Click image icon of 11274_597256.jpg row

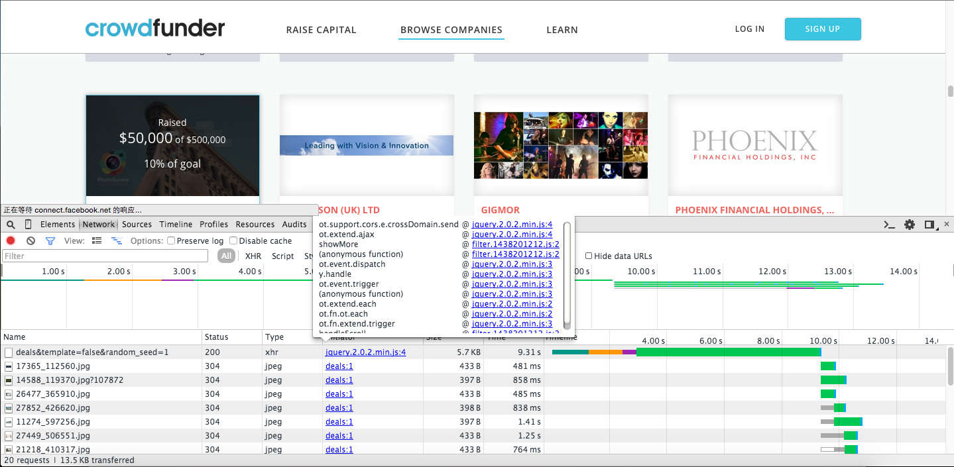point(9,422)
